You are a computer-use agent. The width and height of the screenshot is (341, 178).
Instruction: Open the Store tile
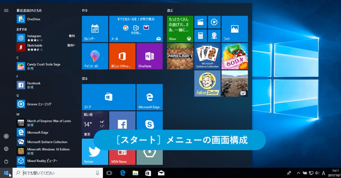[x=109, y=97]
